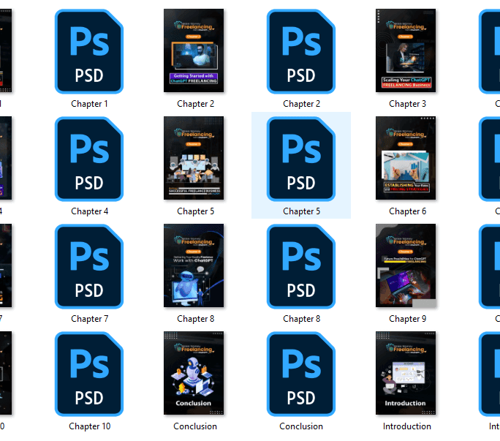This screenshot has height=441, width=500.
Task: Select the Chapter 7 PSD file icon
Action: 89,266
